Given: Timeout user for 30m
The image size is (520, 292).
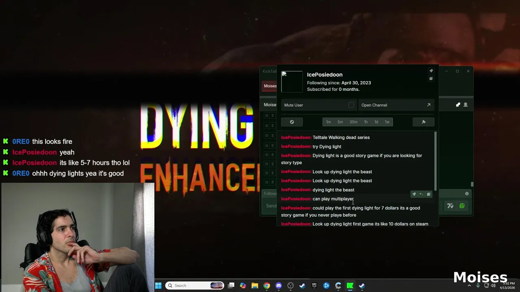Looking at the screenshot, I should coord(353,122).
